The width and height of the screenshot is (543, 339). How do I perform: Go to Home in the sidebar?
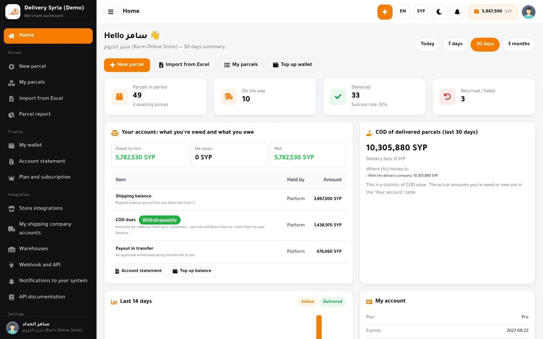click(x=48, y=35)
